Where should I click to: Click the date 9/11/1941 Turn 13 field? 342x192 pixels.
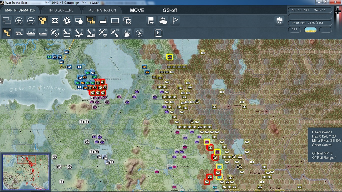(310, 10)
